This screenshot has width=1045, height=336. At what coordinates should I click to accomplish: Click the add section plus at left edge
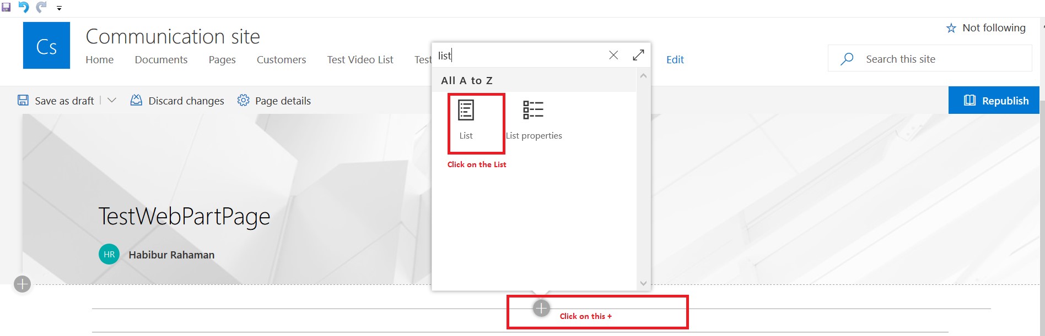(x=22, y=284)
